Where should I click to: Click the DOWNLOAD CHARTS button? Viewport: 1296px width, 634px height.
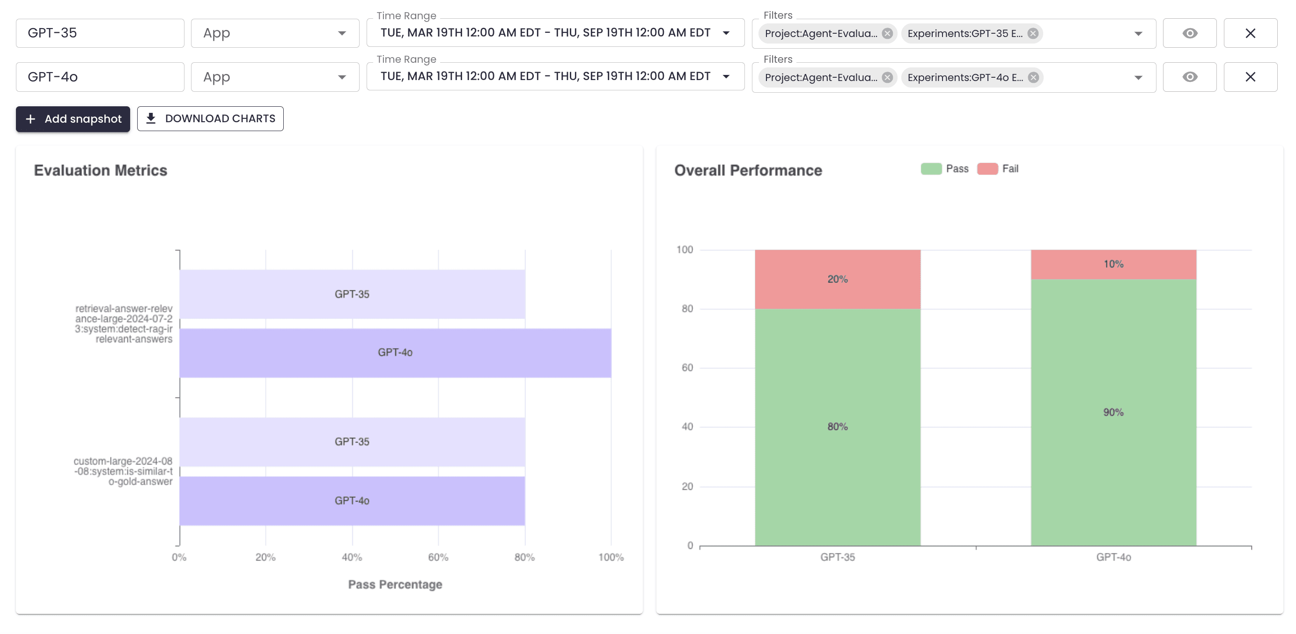[210, 119]
